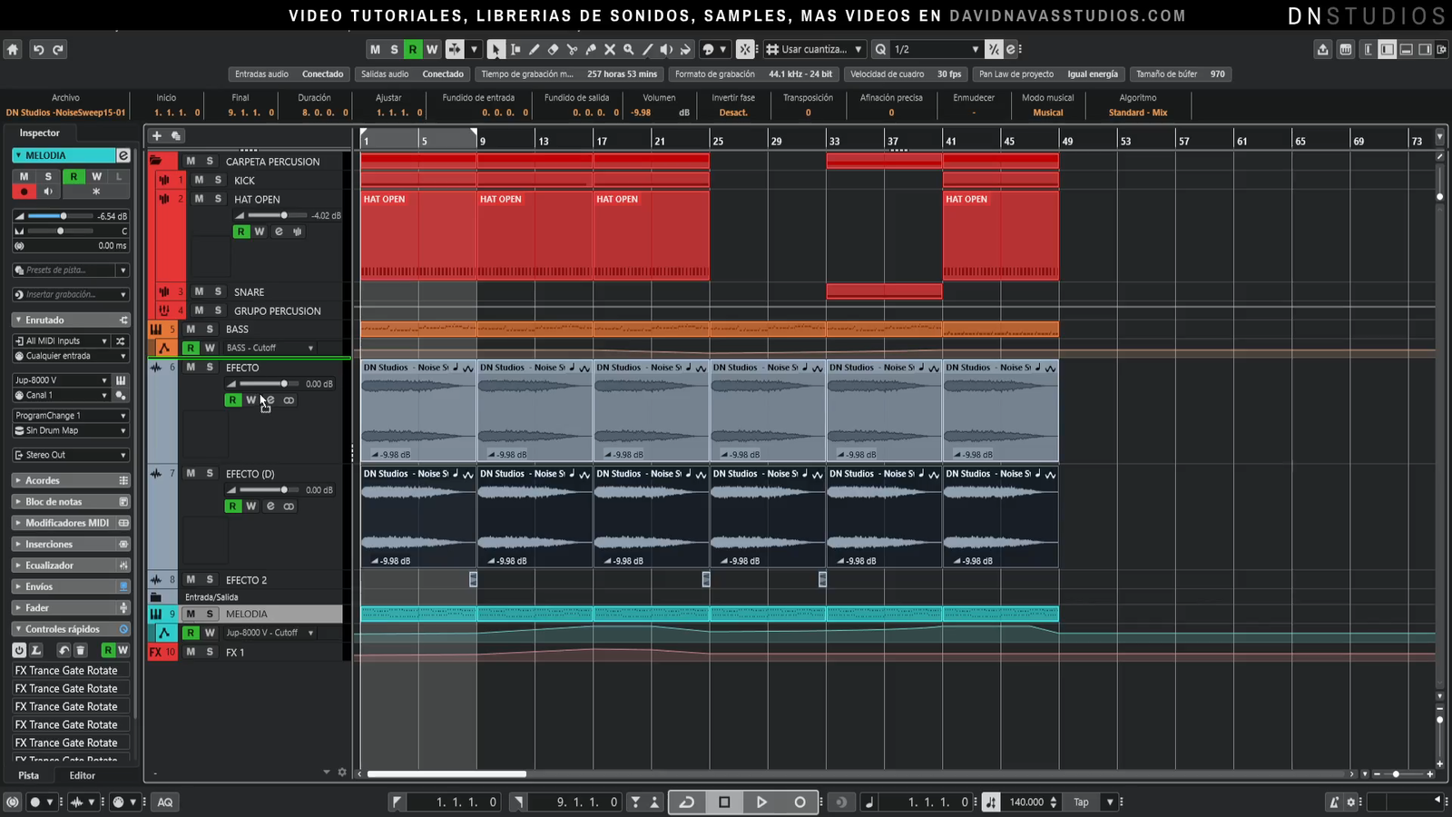Adjust the HAT OPEN track volume slider
The width and height of the screenshot is (1452, 817).
284,216
